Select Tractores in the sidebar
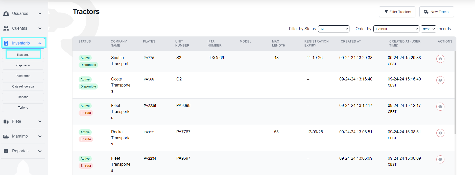 point(23,55)
